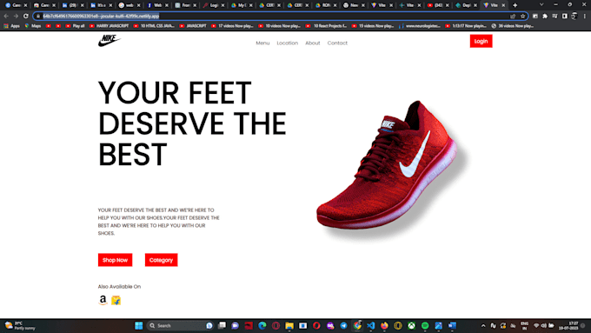Open the Maps bookmark

[x=33, y=26]
